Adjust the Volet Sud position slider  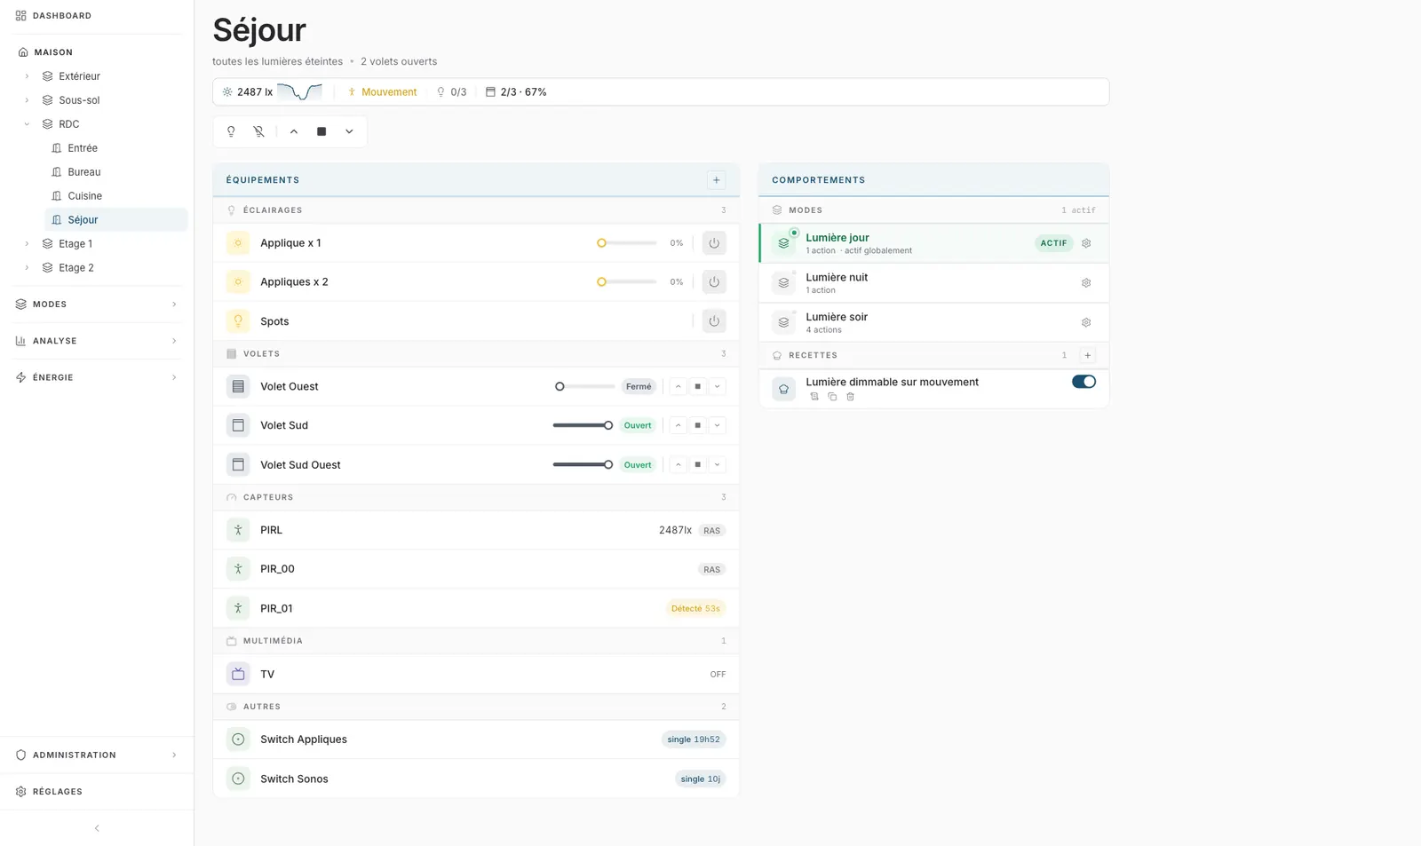[x=583, y=425]
